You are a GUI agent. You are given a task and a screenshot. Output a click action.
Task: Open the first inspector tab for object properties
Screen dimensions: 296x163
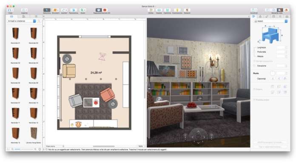pos(253,17)
